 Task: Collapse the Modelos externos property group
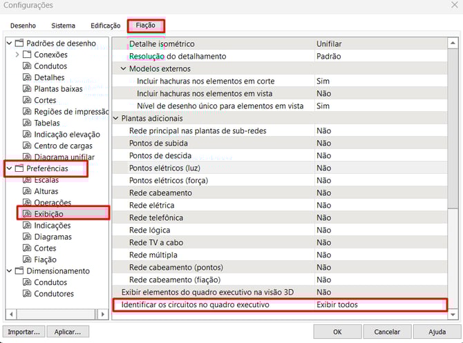click(124, 68)
